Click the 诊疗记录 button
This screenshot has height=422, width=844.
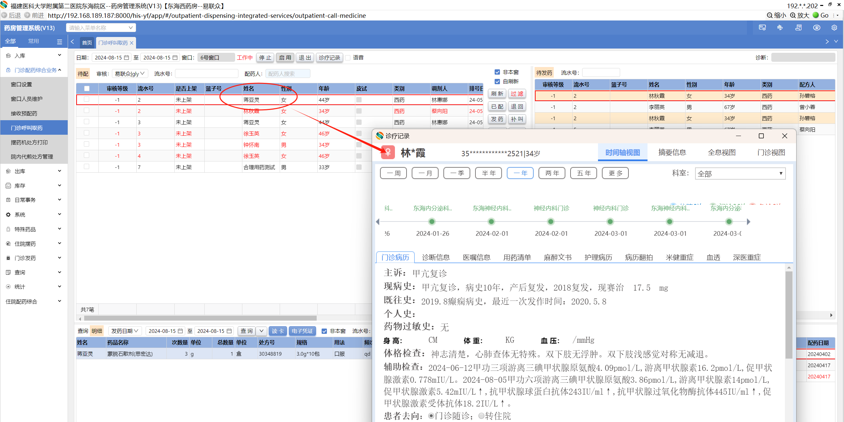pos(329,58)
